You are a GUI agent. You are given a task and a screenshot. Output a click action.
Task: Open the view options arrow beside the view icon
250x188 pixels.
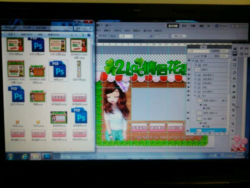point(76,35)
